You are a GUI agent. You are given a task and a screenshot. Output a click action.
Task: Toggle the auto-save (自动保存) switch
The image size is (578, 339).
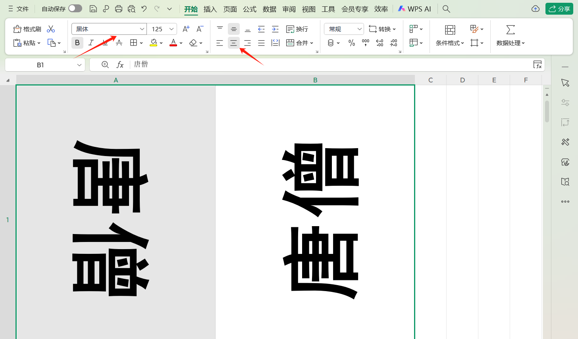[75, 8]
